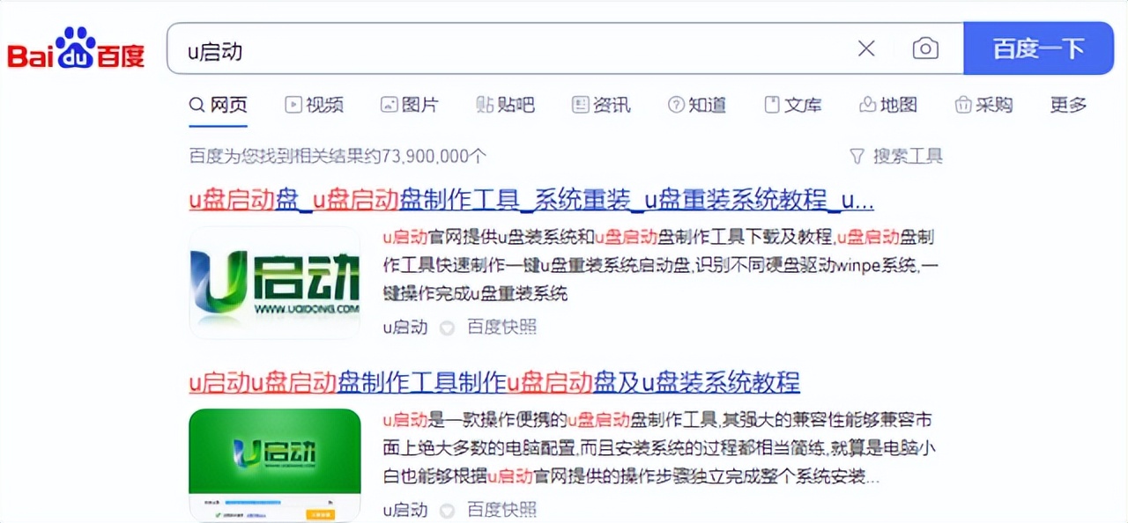
Task: Clear the search box with the X
Action: pos(865,48)
